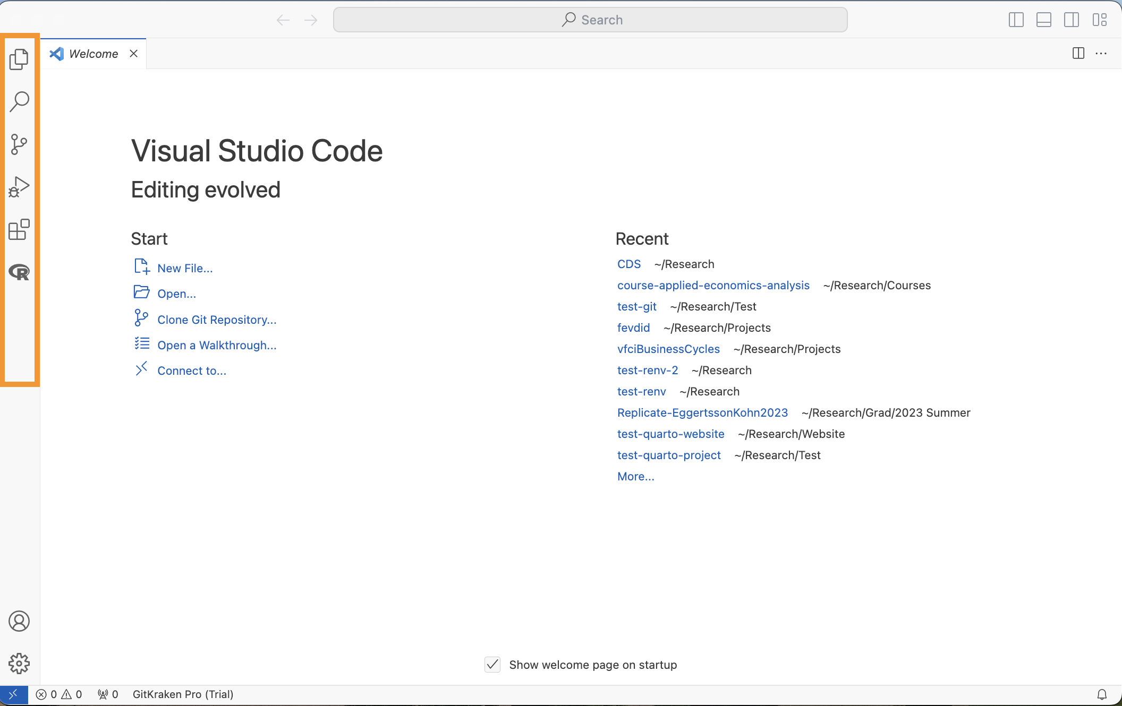This screenshot has height=706, width=1122.
Task: Open the Manage gear menu
Action: [x=19, y=664]
